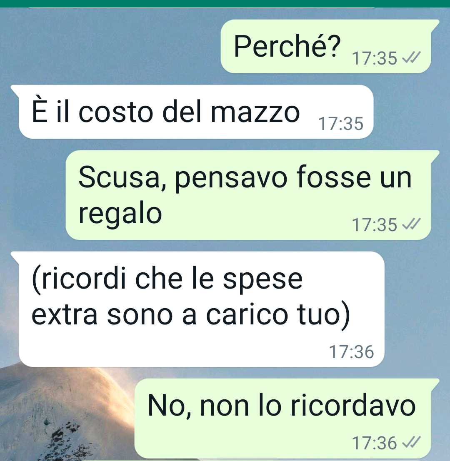Click the green header bar at top

(225, 3)
